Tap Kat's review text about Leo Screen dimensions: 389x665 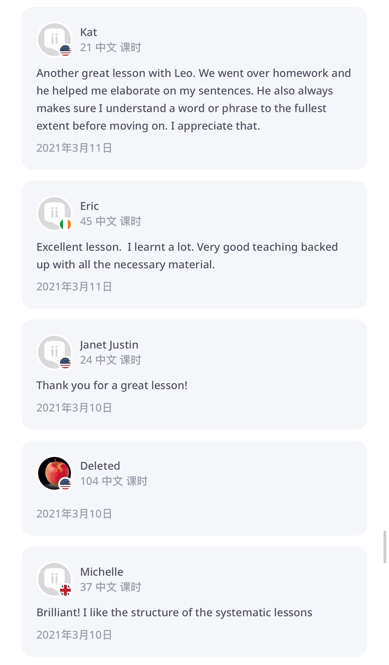[x=193, y=99]
